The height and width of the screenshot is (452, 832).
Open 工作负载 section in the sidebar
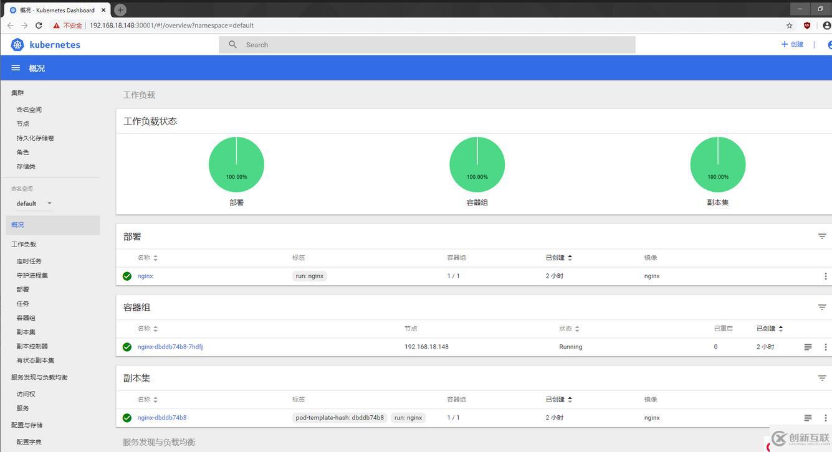[x=24, y=245]
